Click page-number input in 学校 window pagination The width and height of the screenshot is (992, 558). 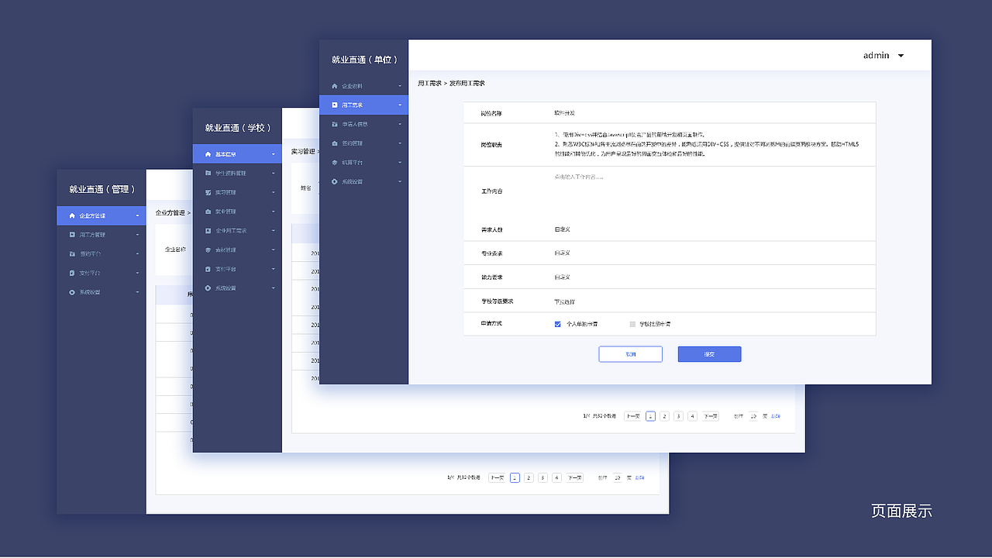pyautogui.click(x=753, y=416)
